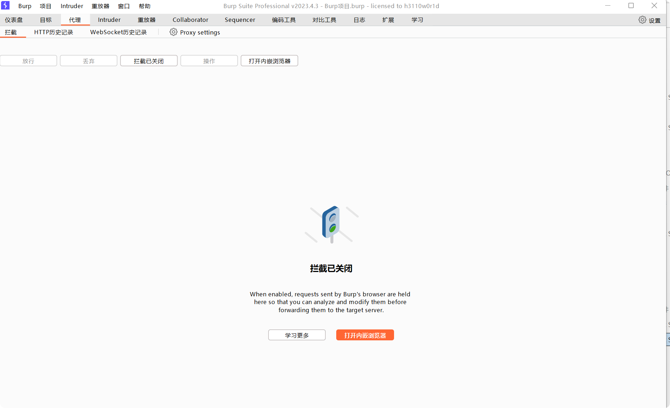This screenshot has width=670, height=408.
Task: Click the Burp Suite lightning logo icon
Action: pyautogui.click(x=5, y=5)
